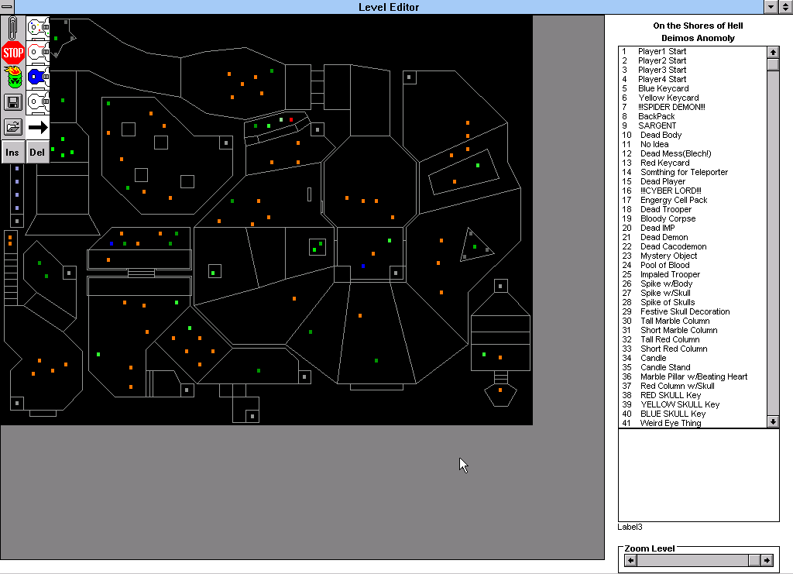
Task: Select the map icon with colored dots
Action: (x=38, y=28)
